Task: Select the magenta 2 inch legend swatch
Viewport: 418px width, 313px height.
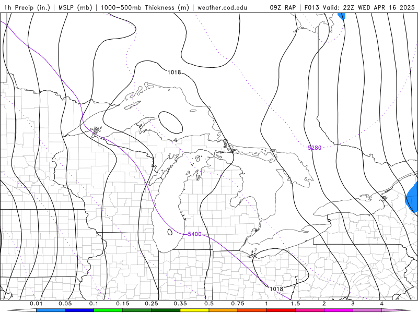Action: click(339, 310)
